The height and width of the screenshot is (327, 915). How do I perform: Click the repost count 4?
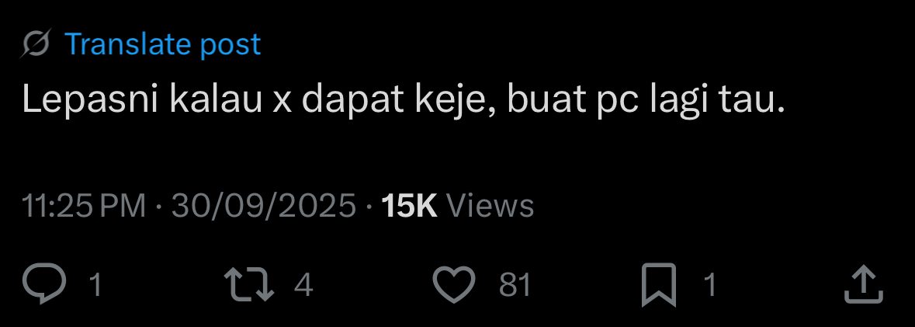click(x=303, y=285)
